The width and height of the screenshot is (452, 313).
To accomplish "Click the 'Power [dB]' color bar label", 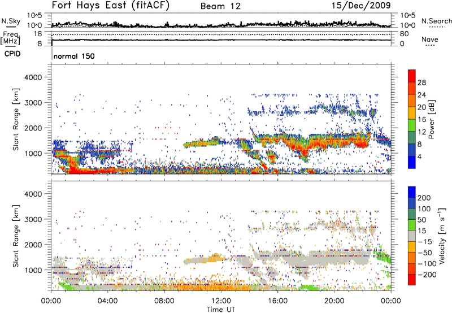I will tap(431, 119).
